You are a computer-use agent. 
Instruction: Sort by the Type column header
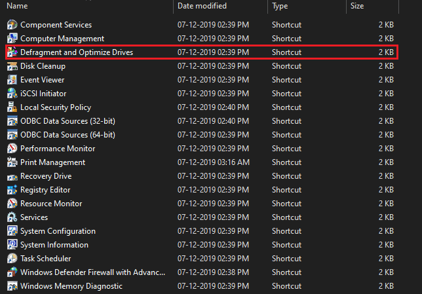[x=280, y=6]
